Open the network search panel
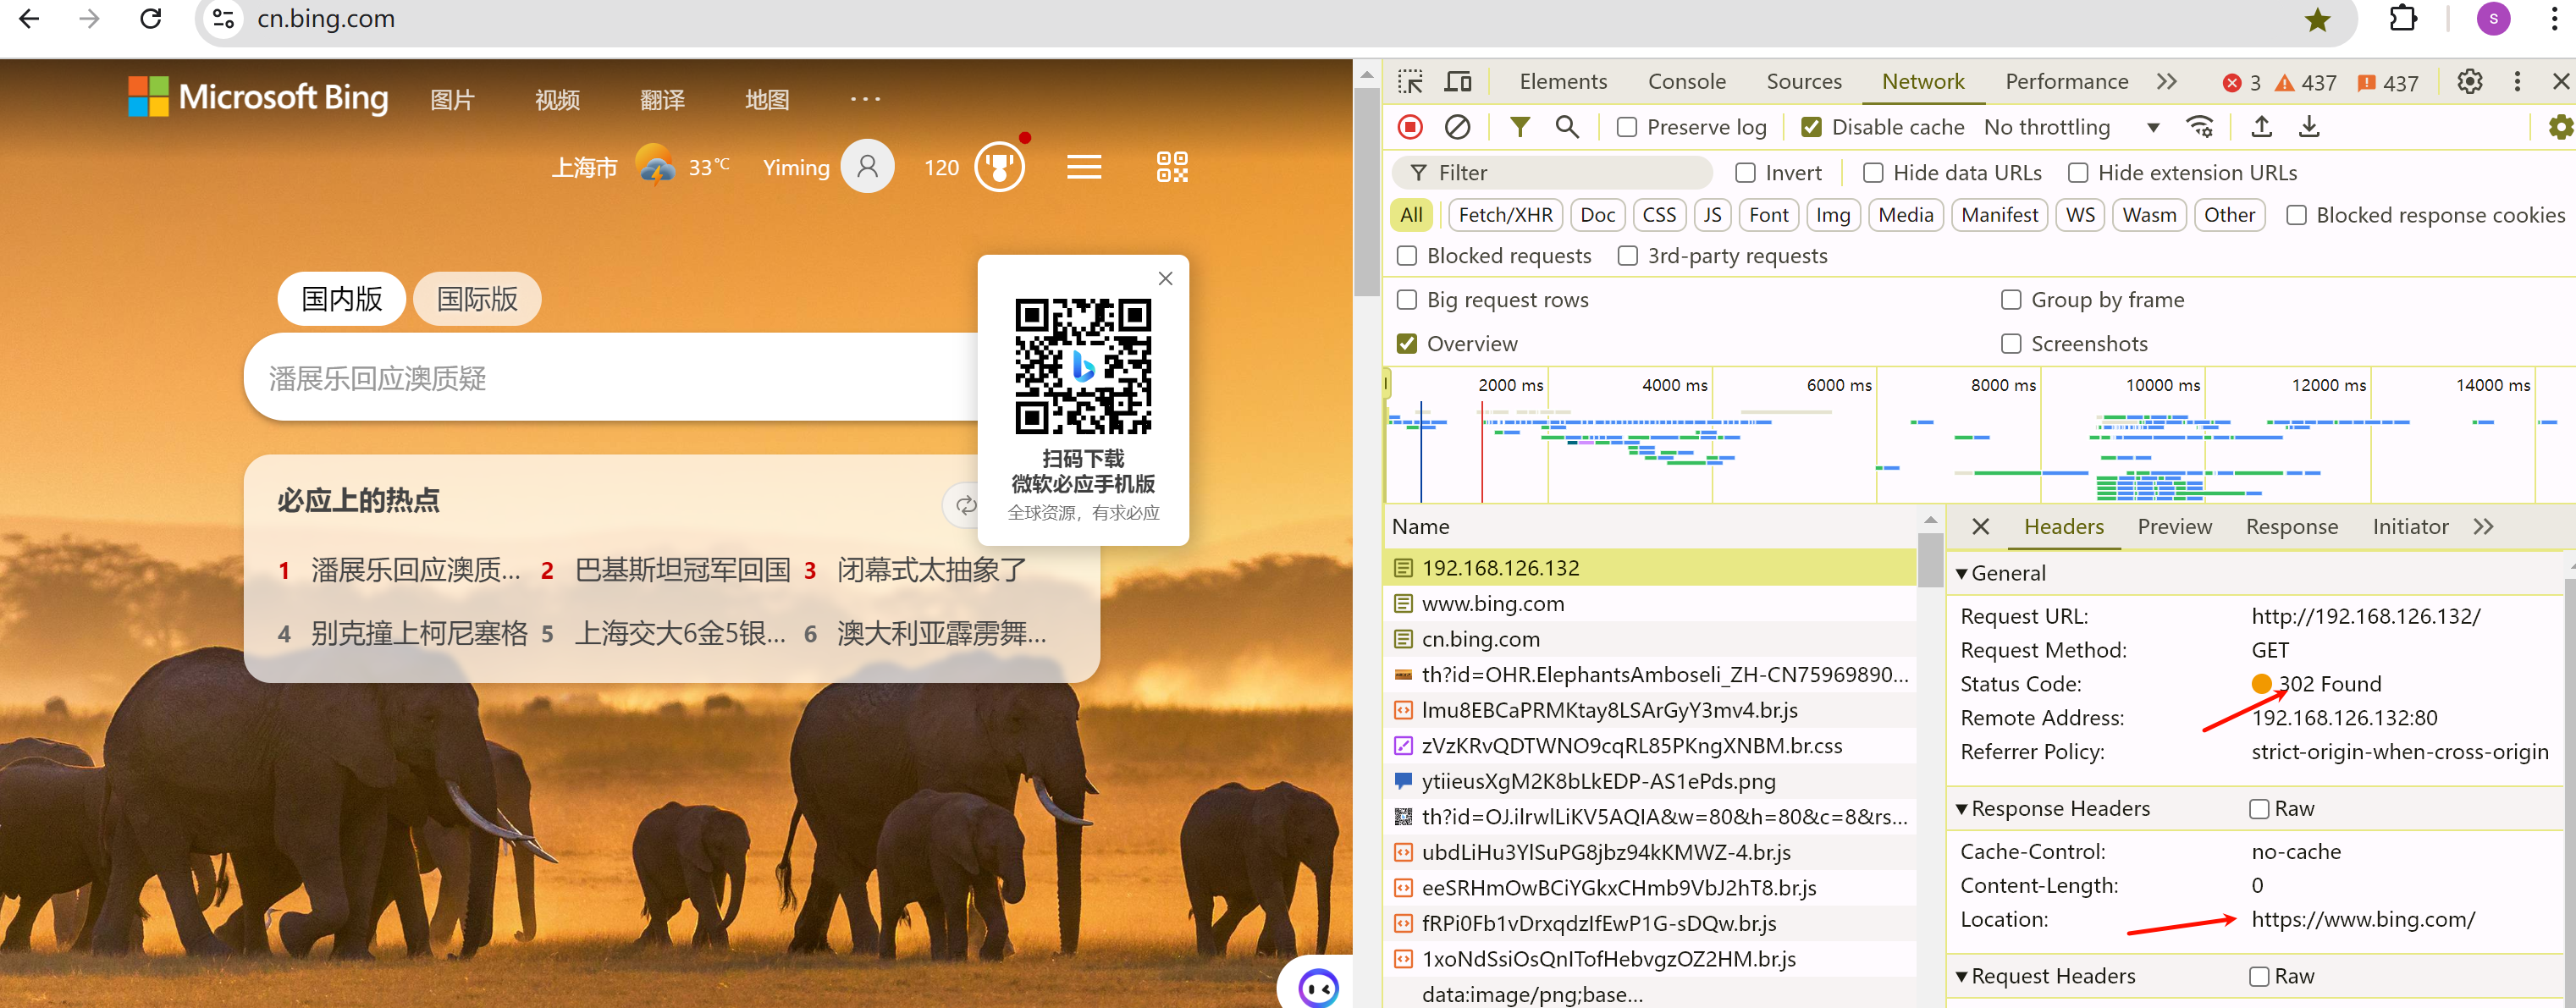Image resolution: width=2576 pixels, height=1008 pixels. (1567, 127)
